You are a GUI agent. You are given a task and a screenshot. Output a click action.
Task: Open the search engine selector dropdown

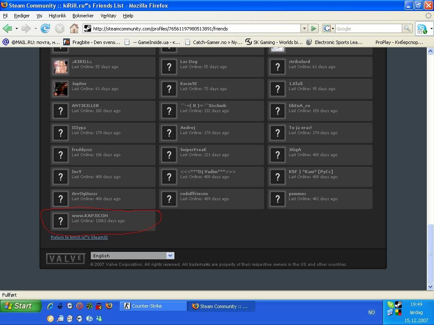coord(329,28)
